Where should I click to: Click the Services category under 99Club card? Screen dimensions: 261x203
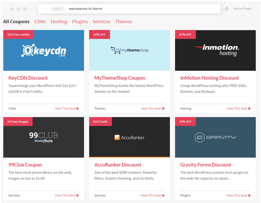(x=14, y=195)
